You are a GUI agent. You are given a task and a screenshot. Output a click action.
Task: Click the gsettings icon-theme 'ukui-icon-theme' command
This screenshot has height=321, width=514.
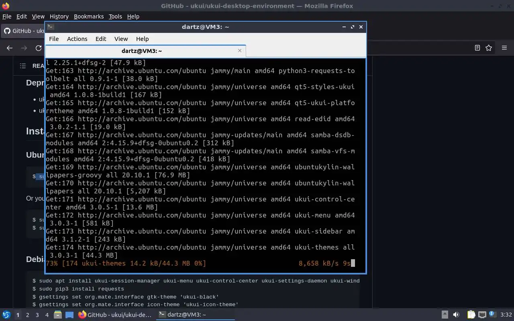click(x=139, y=305)
